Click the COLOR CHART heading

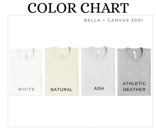point(78,8)
